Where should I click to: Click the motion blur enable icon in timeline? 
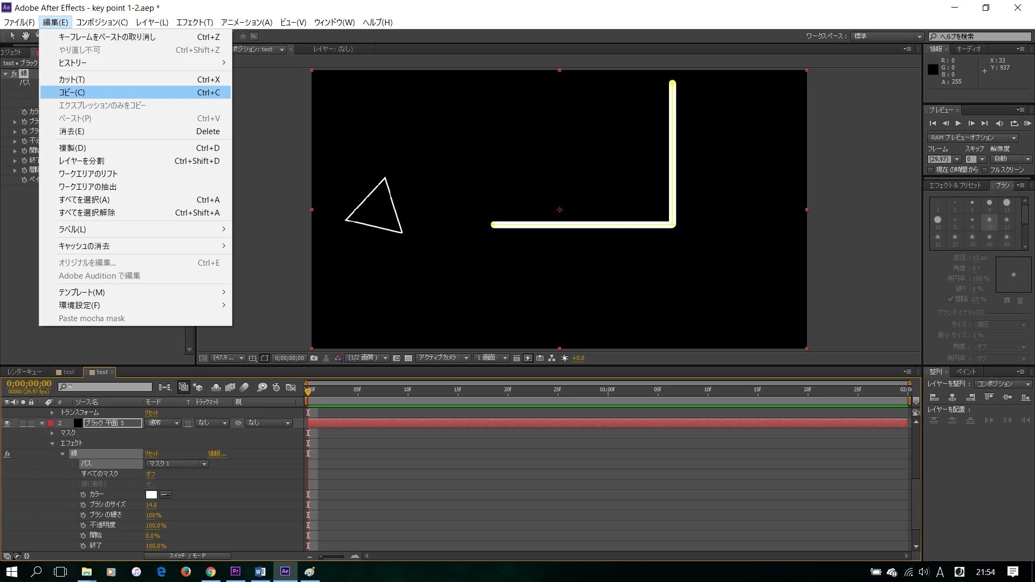(244, 387)
